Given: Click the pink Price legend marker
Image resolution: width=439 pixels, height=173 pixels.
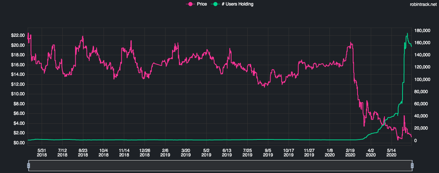Looking at the screenshot, I should point(191,4).
